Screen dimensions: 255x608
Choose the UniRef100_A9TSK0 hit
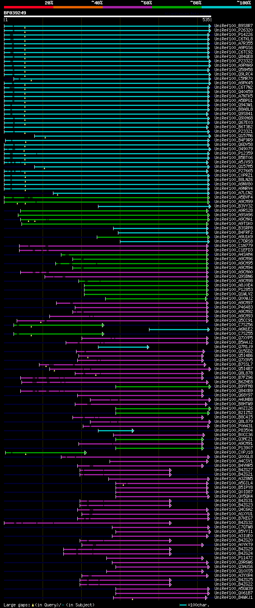233,223
